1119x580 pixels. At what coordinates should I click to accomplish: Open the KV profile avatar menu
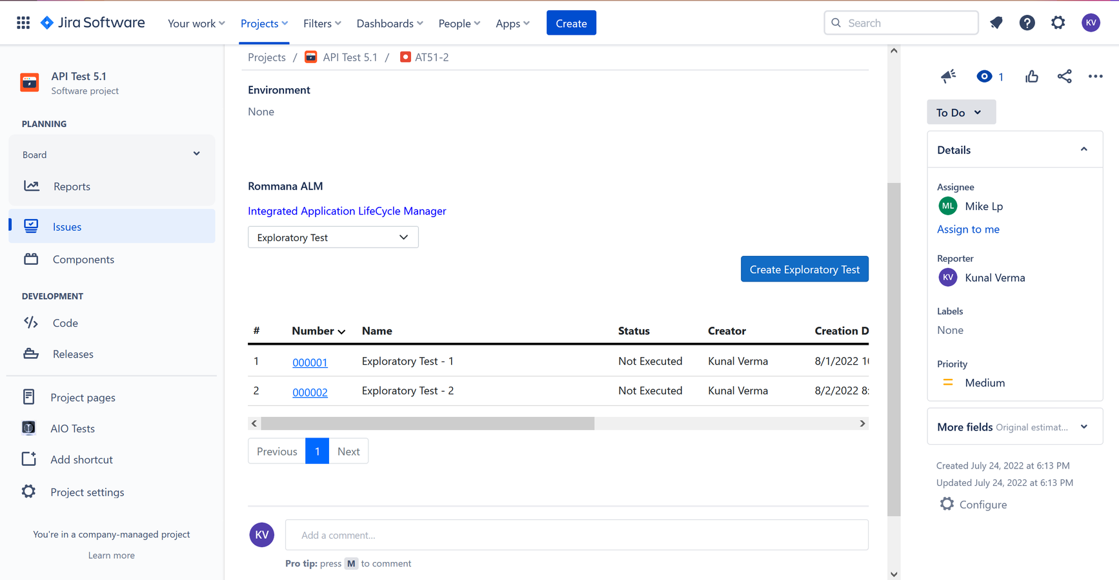coord(1091,23)
